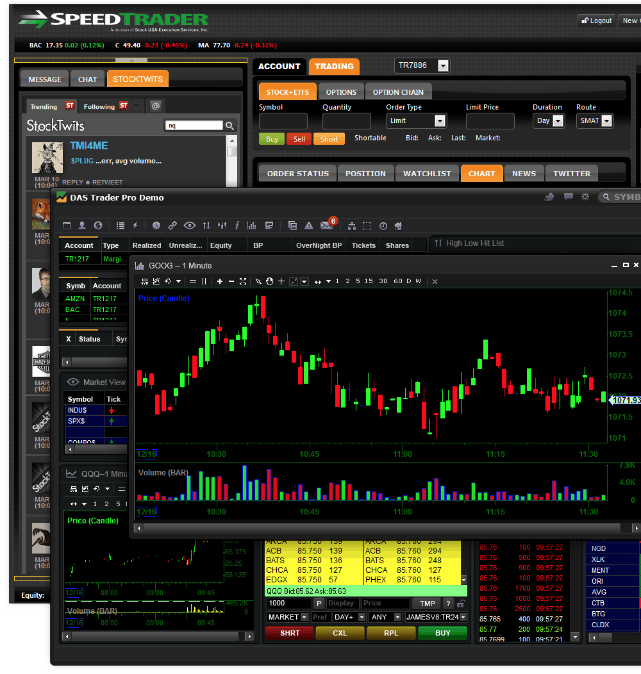Open the italic info icon in DAS toolbar
The height and width of the screenshot is (674, 641).
237,226
